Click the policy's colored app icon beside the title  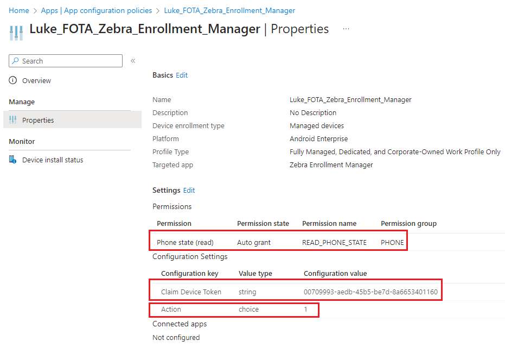pos(16,32)
